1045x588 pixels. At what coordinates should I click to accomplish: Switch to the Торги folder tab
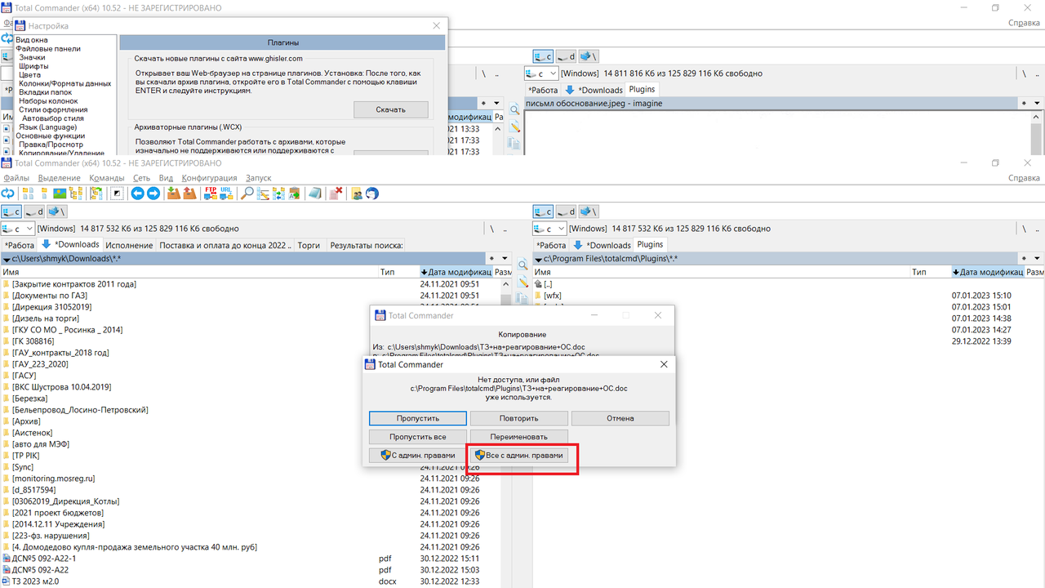tap(309, 245)
